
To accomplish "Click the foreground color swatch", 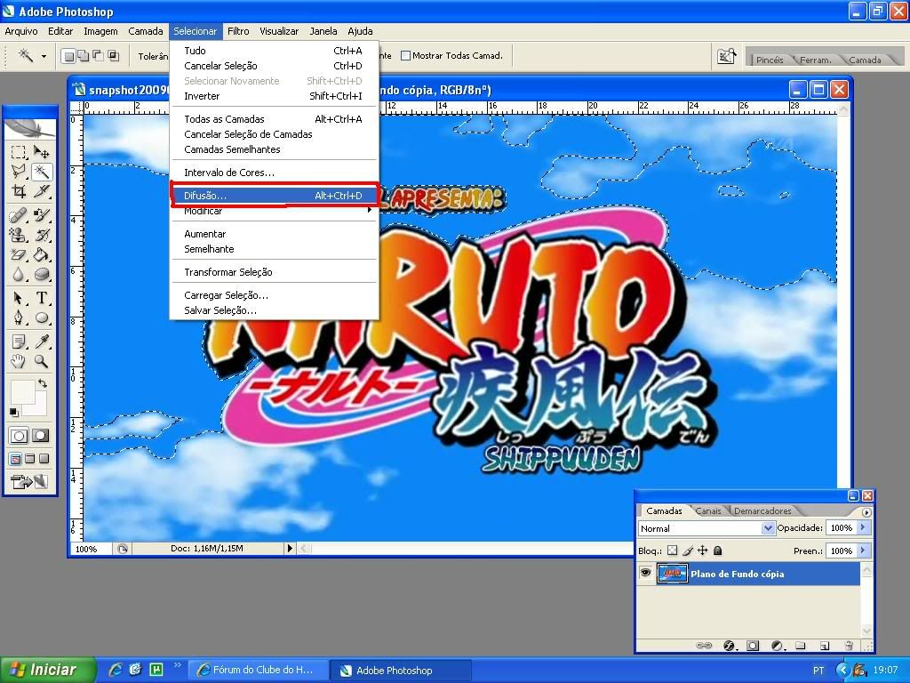I will [22, 392].
